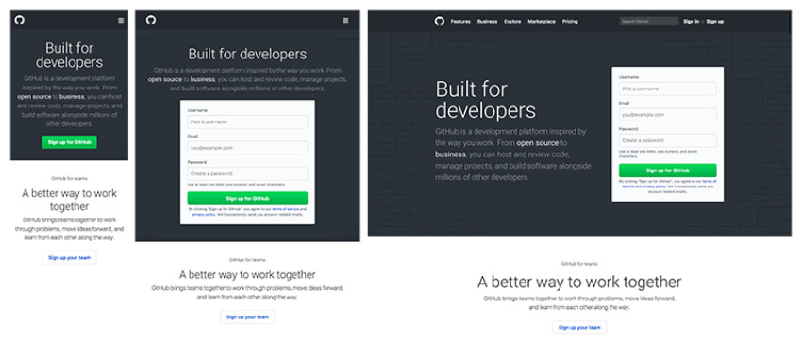The height and width of the screenshot is (356, 802).
Task: Go to Business in the top navigation
Action: pos(487,22)
